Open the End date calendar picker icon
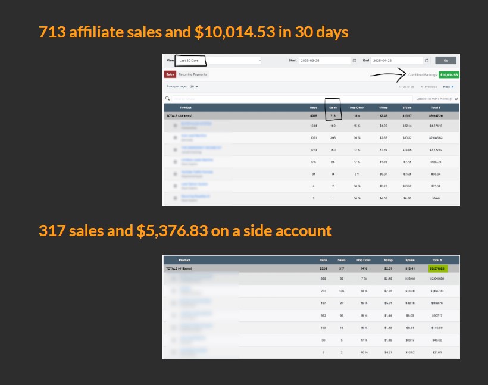Viewport: 488px width, 385px height. point(427,61)
